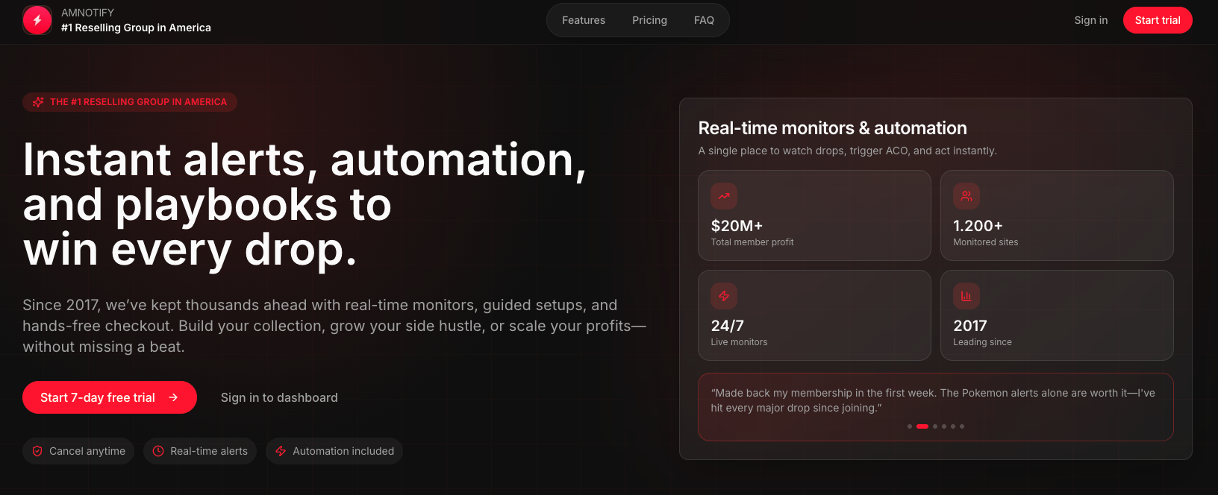Open the Features nav item
This screenshot has width=1218, height=495.
(x=584, y=20)
